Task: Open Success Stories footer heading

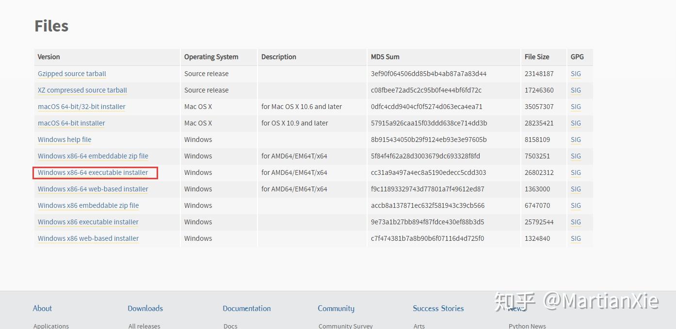Action: 438,308
